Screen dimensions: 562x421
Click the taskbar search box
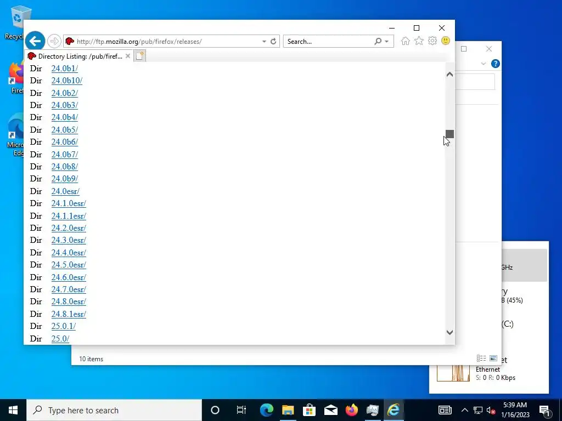click(114, 410)
